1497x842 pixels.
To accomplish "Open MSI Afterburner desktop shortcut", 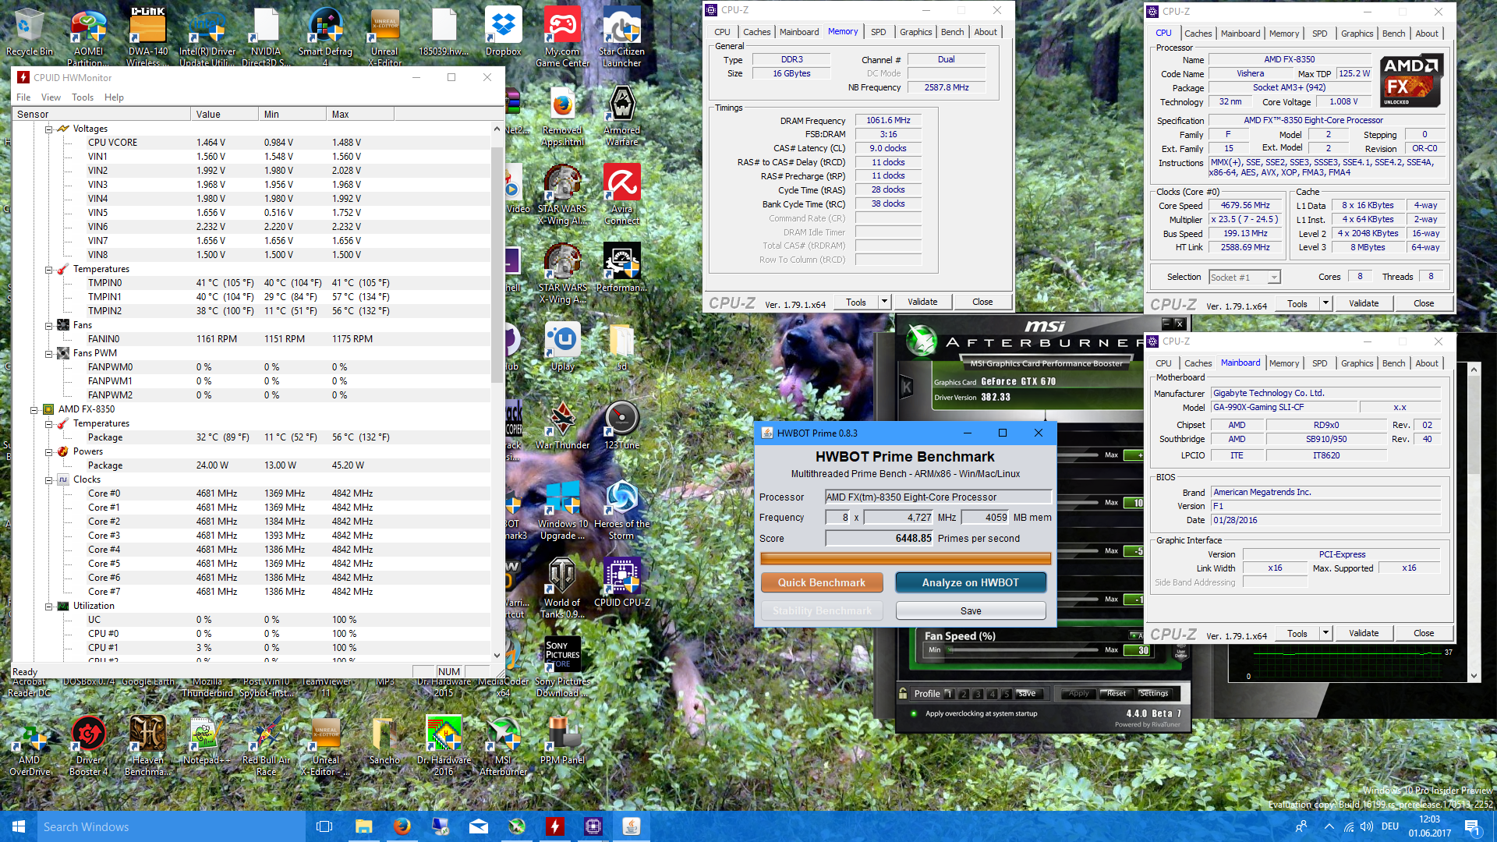I will (x=503, y=745).
